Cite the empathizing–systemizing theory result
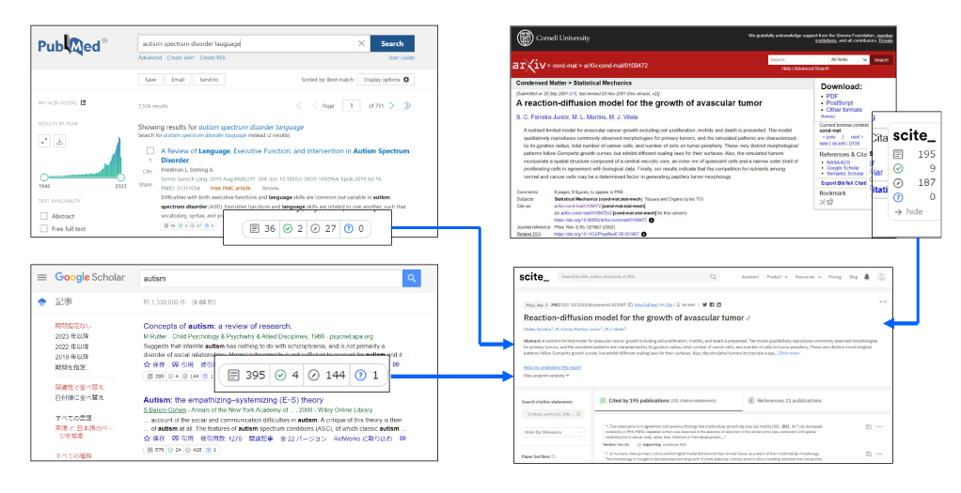The height and width of the screenshot is (493, 961). (182, 439)
